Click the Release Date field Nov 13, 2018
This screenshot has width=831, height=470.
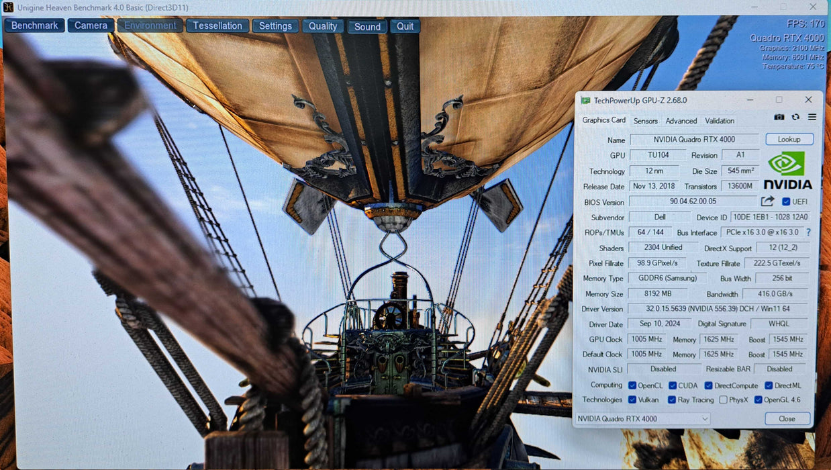(654, 186)
